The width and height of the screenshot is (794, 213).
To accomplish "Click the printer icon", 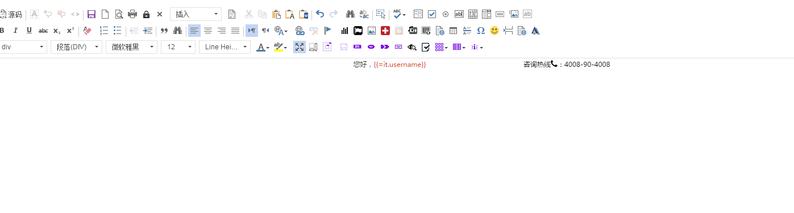I will click(x=132, y=14).
